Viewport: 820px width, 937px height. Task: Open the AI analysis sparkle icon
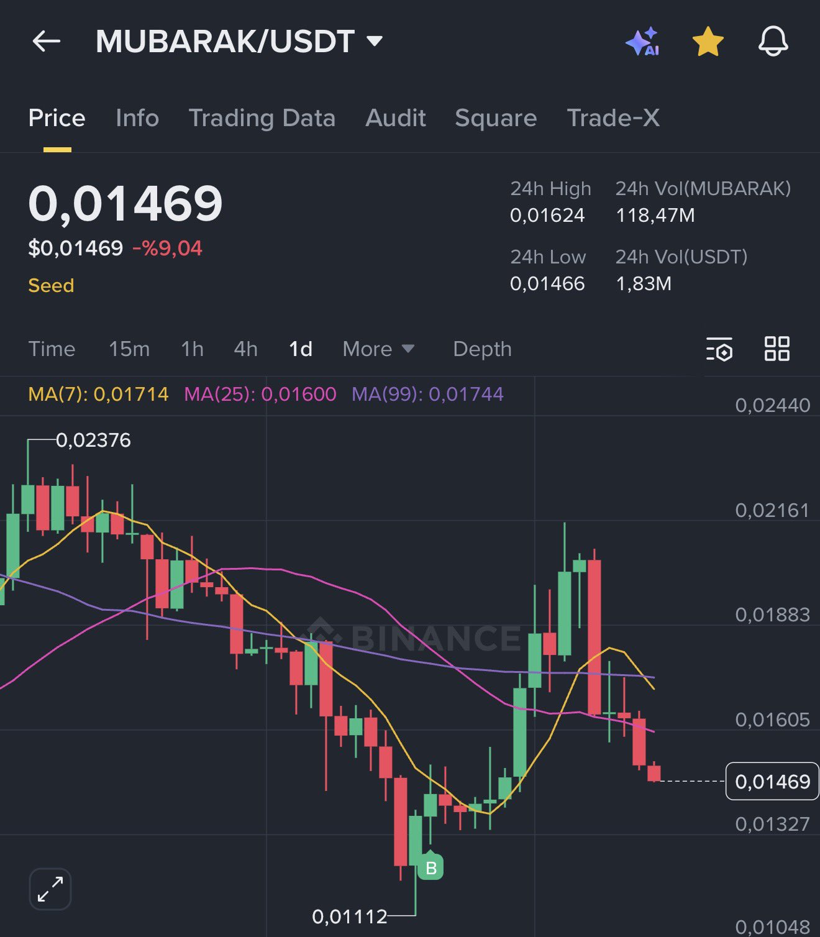642,42
